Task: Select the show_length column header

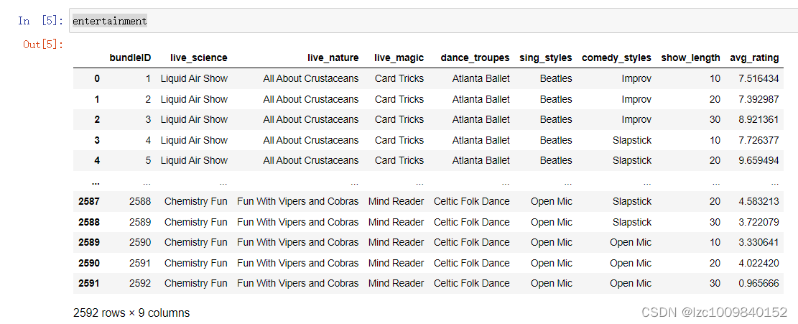Action: click(690, 58)
